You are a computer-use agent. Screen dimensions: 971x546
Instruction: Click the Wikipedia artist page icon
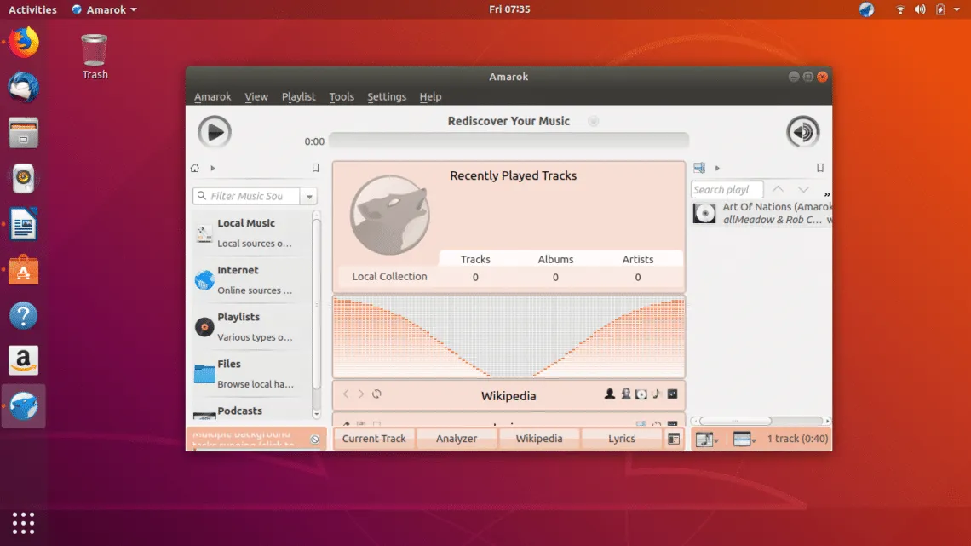point(610,394)
